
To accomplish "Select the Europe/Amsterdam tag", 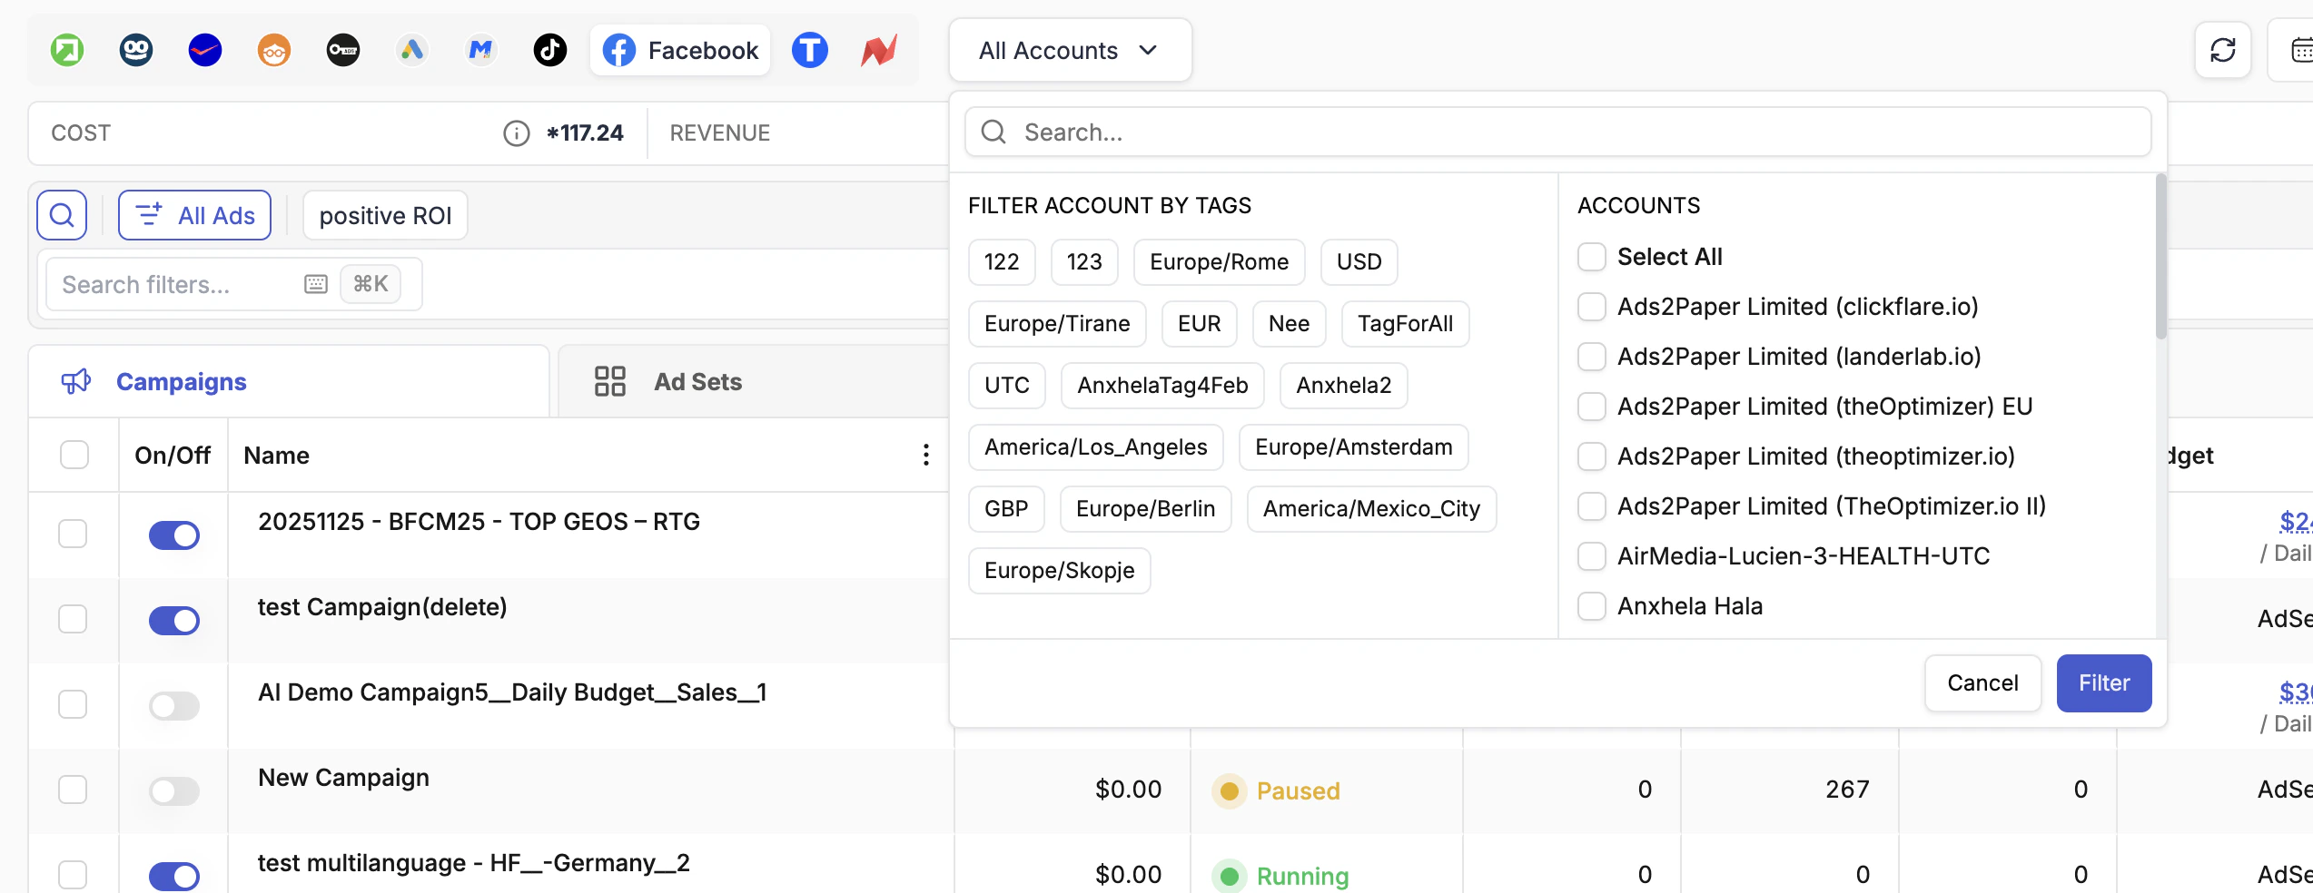I will point(1353,447).
